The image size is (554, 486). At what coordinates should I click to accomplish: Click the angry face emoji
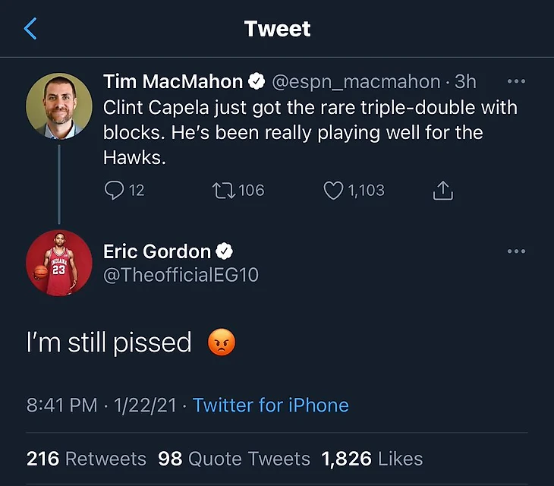(222, 343)
